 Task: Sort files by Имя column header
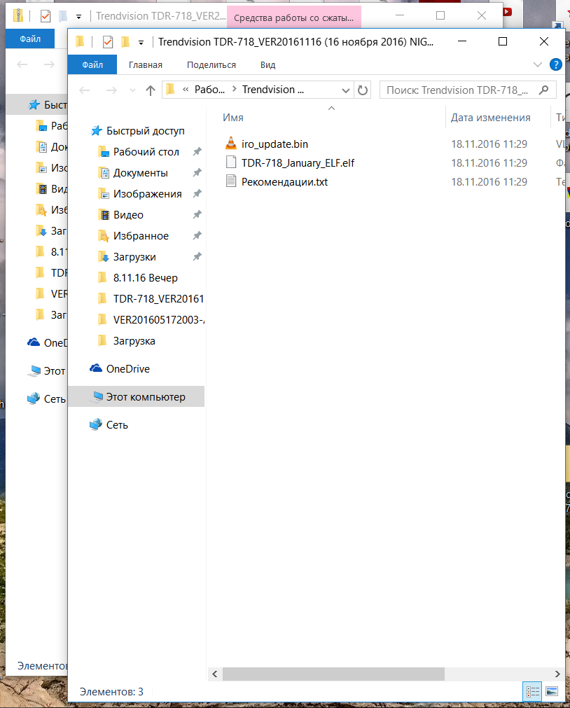[233, 118]
